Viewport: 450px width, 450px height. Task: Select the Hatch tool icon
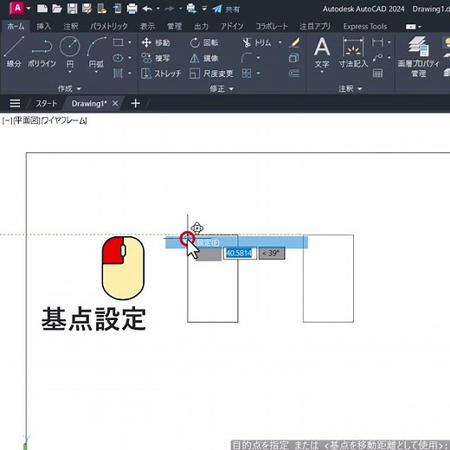118,74
